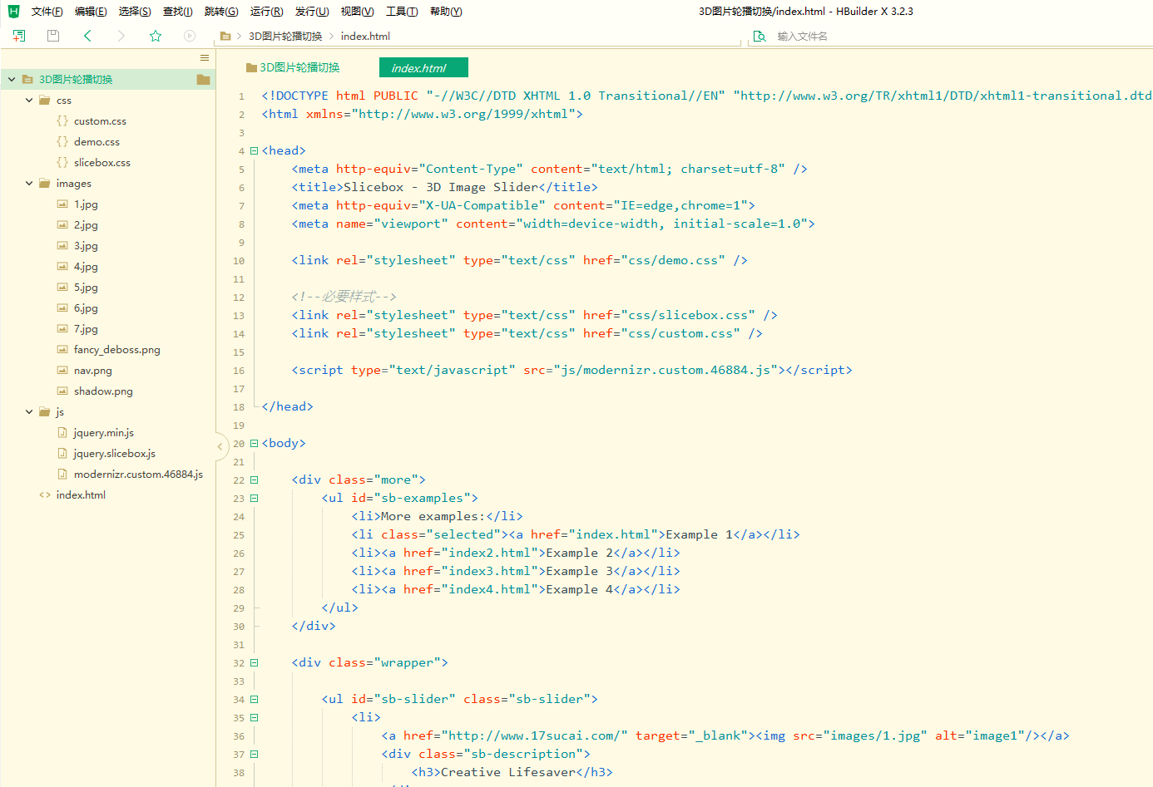Fold the ul sb-slider block at line 34
Viewport: 1153px width, 787px height.
(x=255, y=699)
